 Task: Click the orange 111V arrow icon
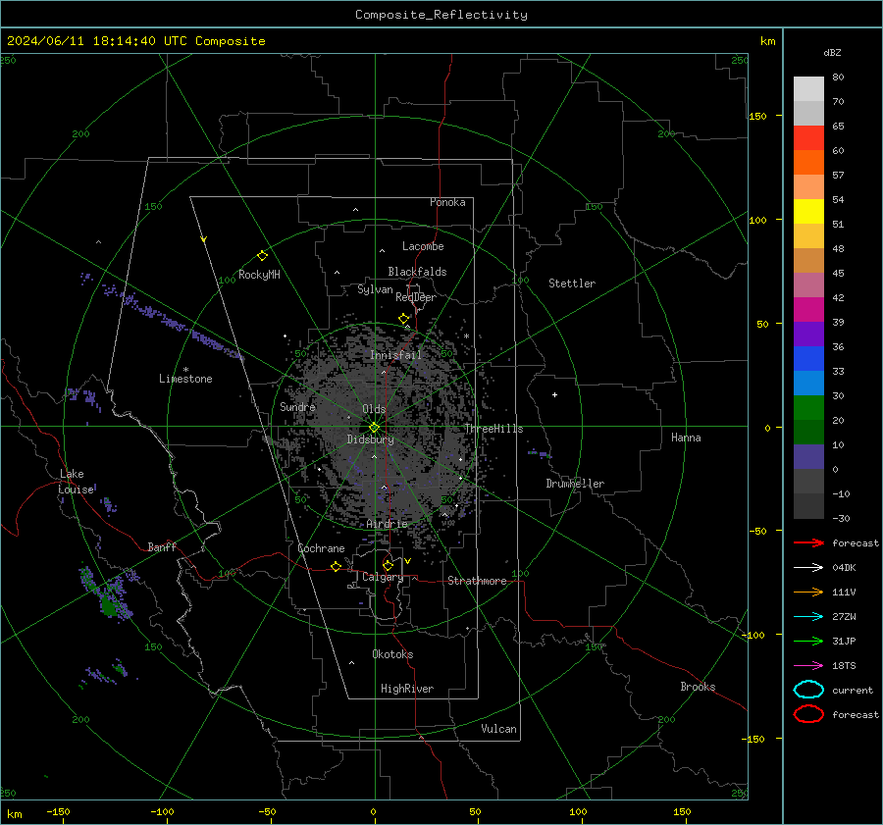click(808, 592)
